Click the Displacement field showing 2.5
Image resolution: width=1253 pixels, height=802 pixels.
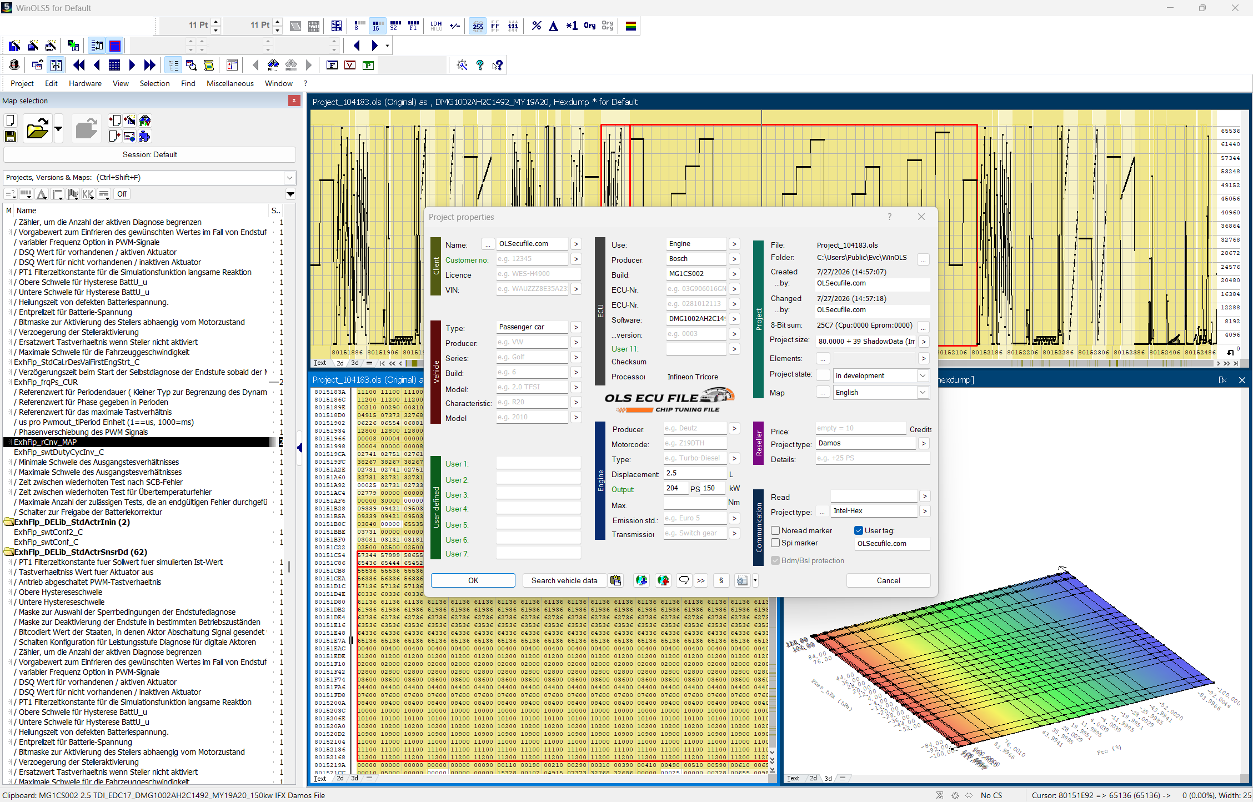coord(695,473)
